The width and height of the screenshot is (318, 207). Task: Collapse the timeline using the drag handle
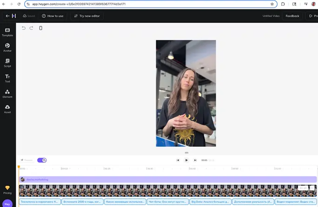(186, 152)
